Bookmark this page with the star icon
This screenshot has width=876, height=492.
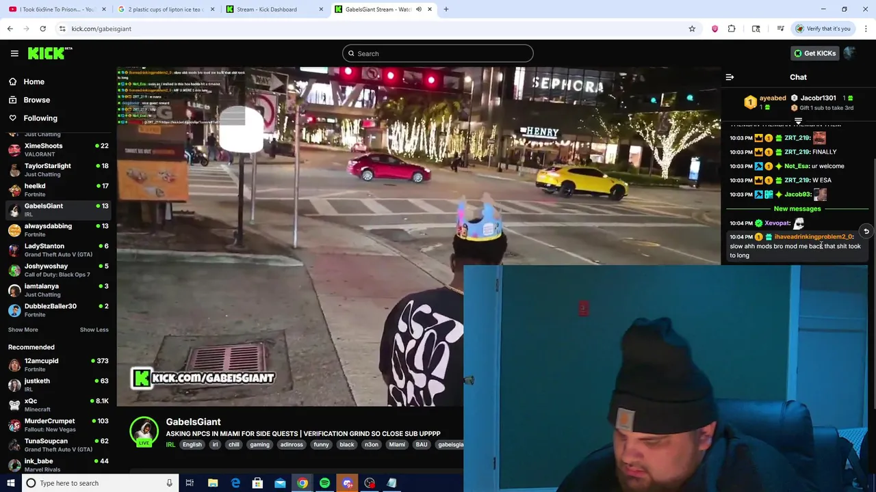tap(692, 29)
